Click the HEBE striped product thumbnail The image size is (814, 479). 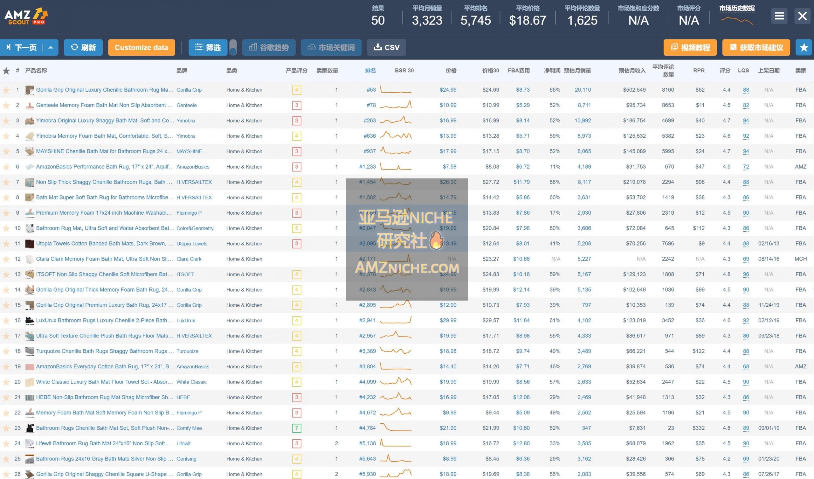pos(30,397)
